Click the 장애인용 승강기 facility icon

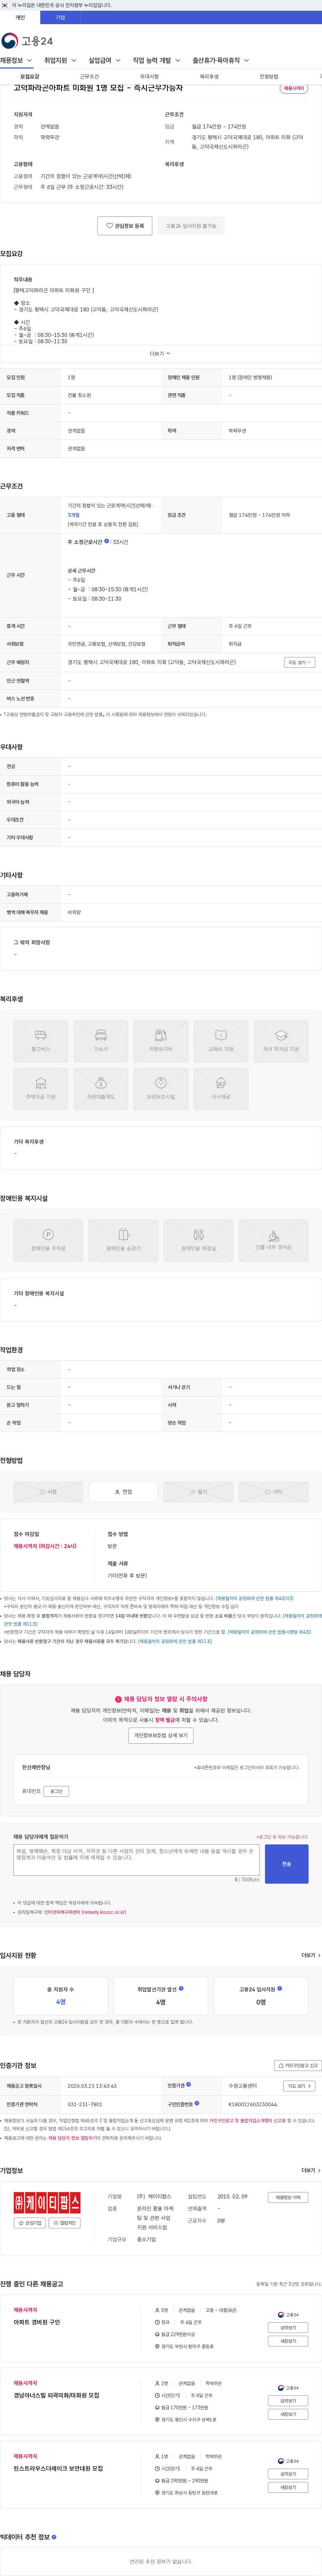click(x=123, y=1241)
